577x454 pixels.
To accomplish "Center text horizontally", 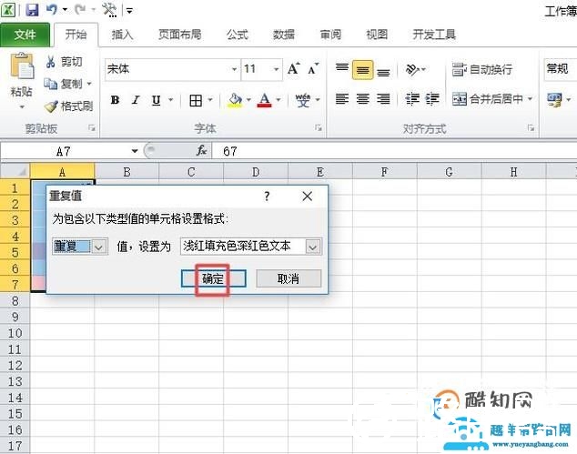I will click(x=363, y=98).
